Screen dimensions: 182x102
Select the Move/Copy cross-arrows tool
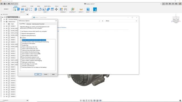coord(56,9)
